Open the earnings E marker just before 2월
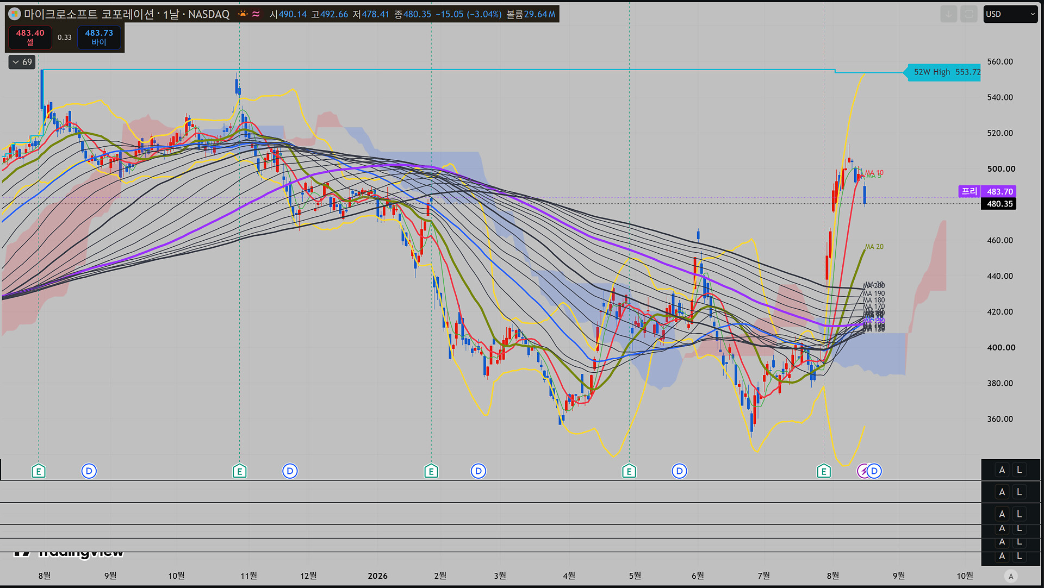 click(x=431, y=471)
